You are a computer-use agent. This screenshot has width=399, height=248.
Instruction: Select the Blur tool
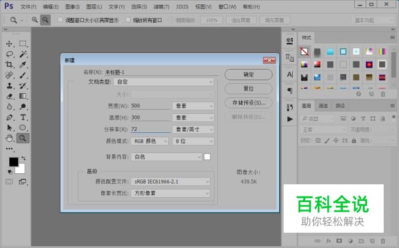point(9,107)
